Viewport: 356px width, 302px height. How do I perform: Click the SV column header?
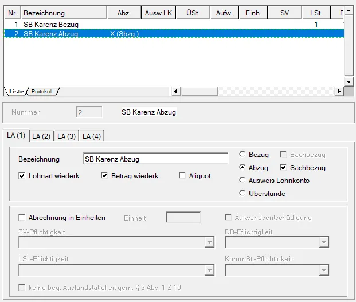[x=284, y=13]
